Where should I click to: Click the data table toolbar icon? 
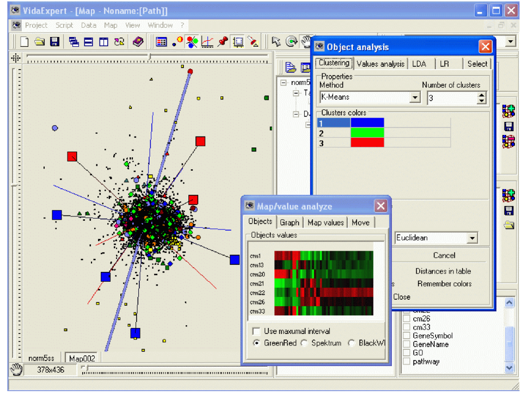[x=161, y=42]
